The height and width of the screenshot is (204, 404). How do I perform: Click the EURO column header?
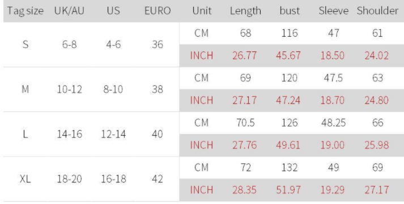tap(158, 11)
